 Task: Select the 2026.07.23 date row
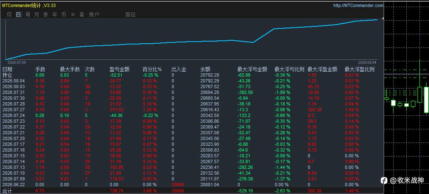[13, 122]
